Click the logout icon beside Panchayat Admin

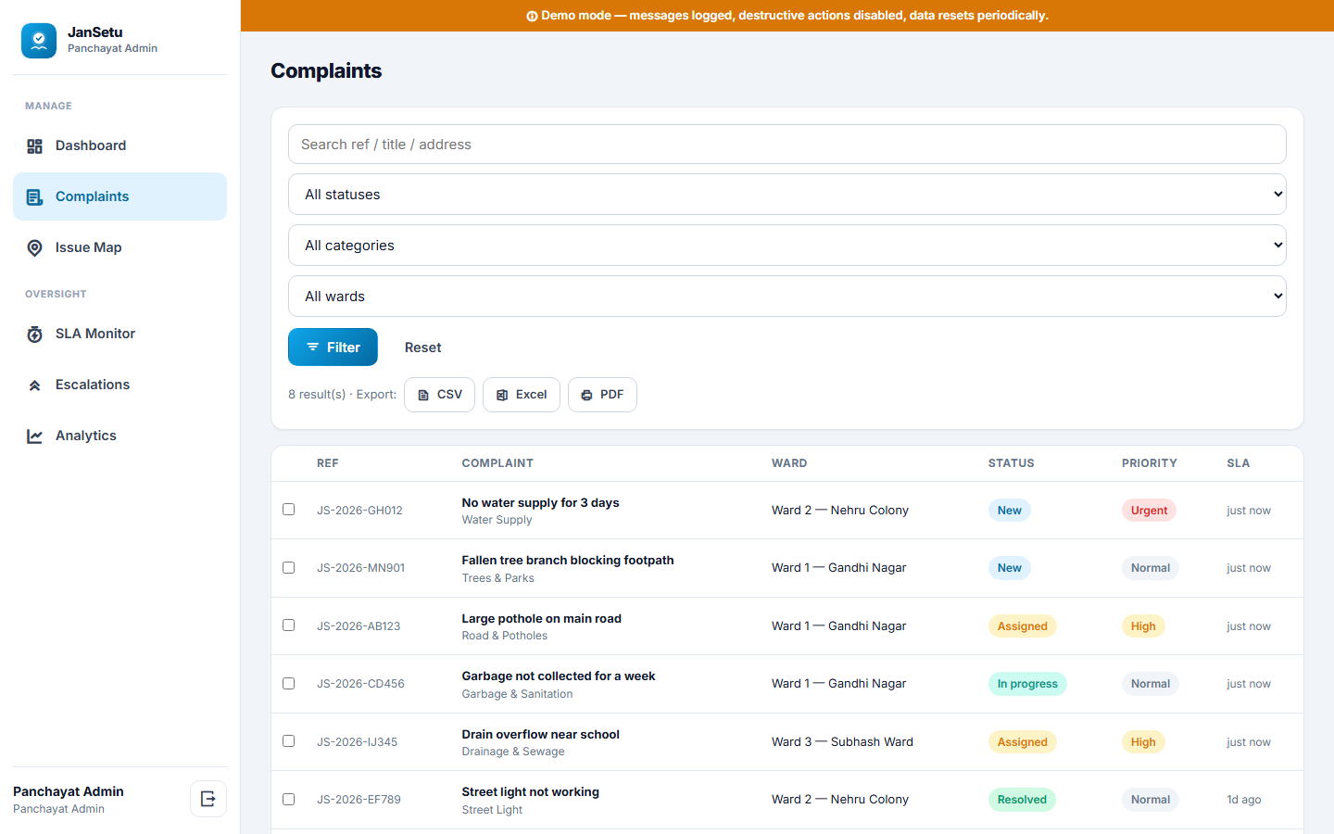pyautogui.click(x=208, y=799)
